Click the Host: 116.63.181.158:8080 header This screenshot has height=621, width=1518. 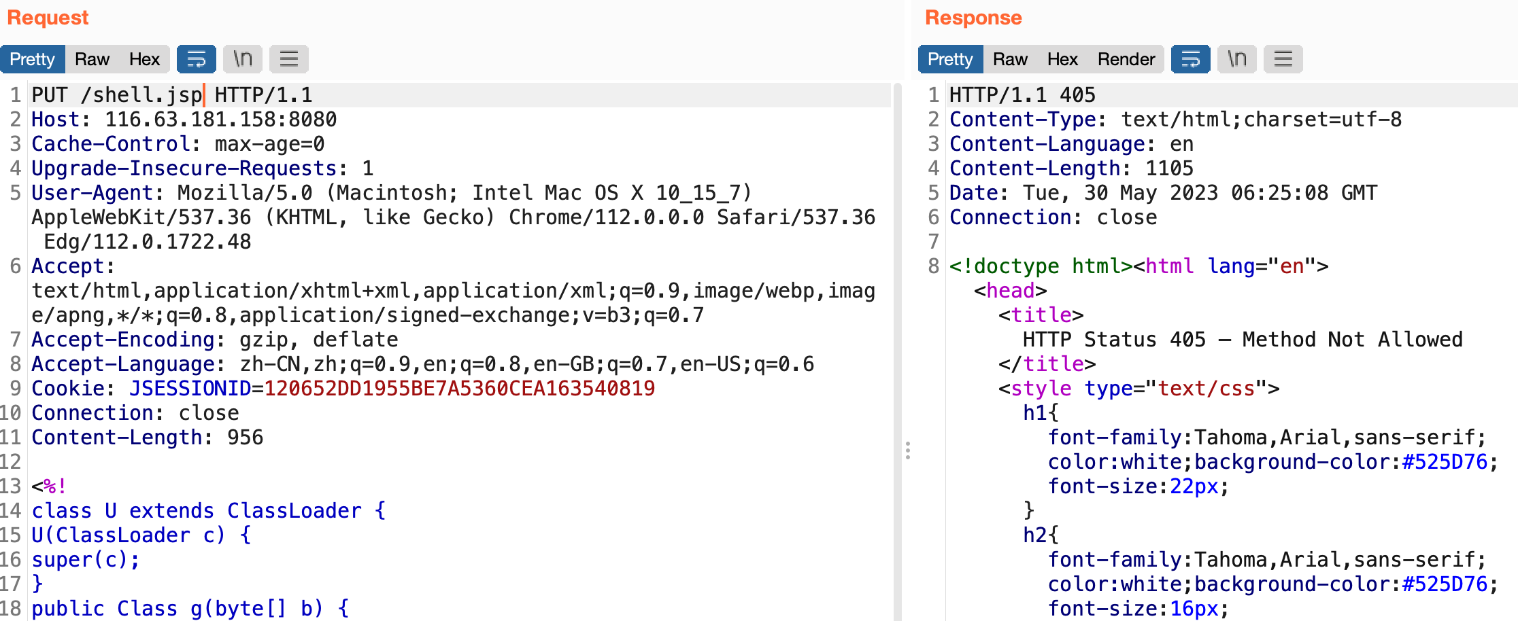click(184, 120)
